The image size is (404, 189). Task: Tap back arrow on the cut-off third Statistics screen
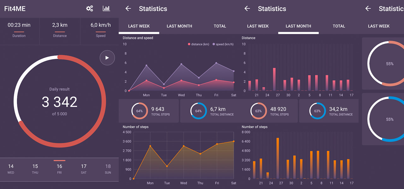[x=368, y=9]
